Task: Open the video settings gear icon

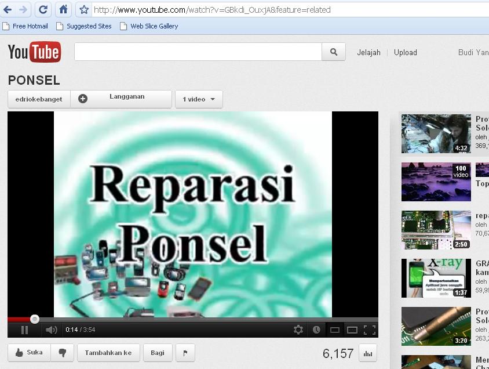Action: (x=298, y=330)
